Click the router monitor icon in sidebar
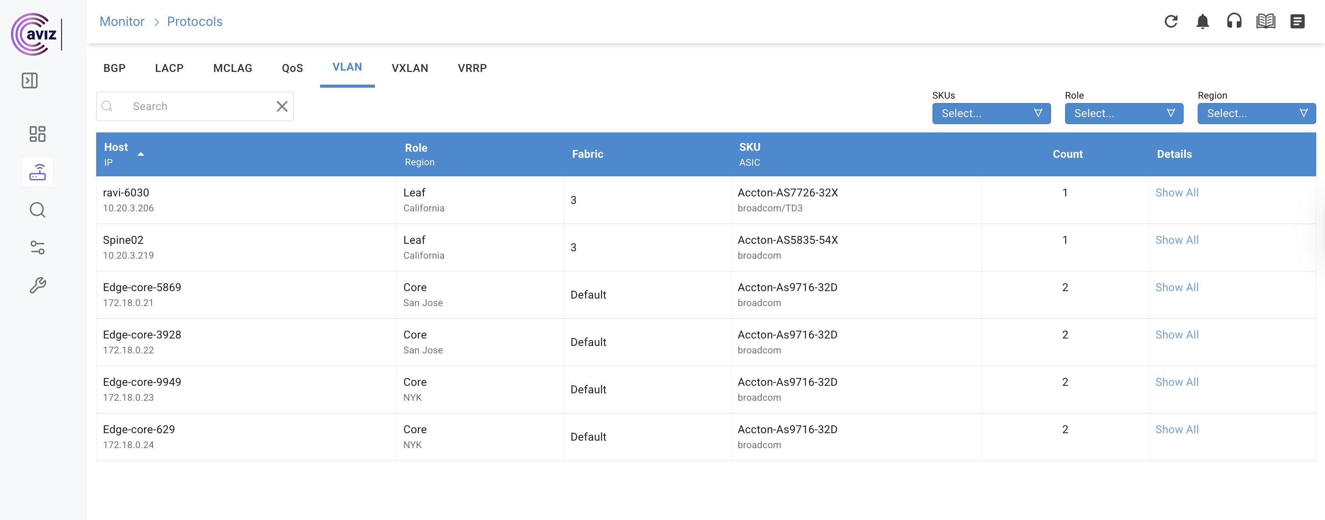Image resolution: width=1325 pixels, height=520 pixels. pos(38,172)
